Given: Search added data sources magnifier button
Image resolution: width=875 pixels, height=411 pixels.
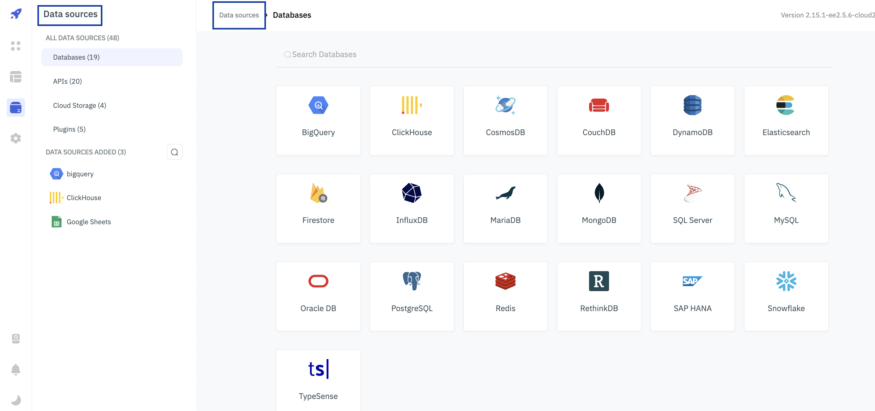Looking at the screenshot, I should (175, 152).
